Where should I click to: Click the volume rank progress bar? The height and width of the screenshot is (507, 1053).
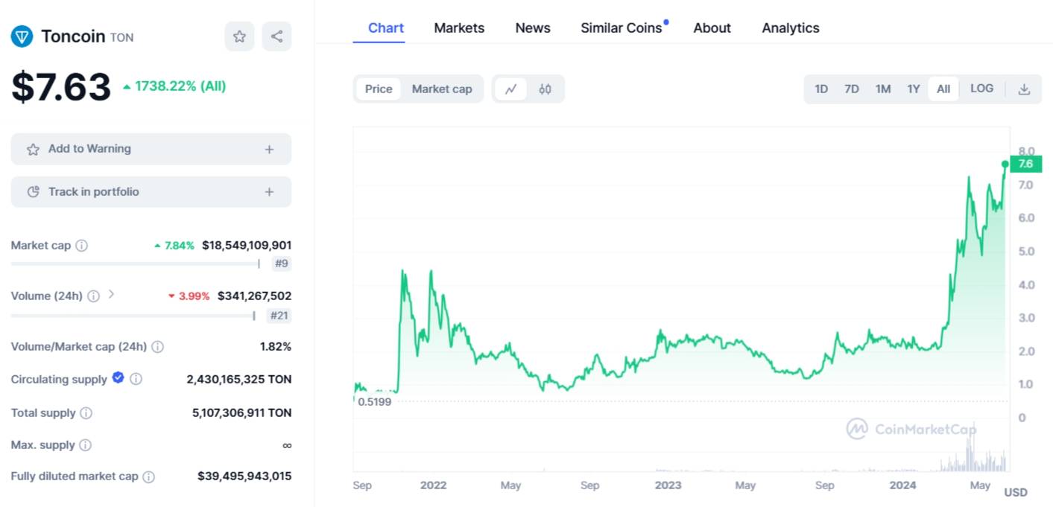(x=133, y=316)
